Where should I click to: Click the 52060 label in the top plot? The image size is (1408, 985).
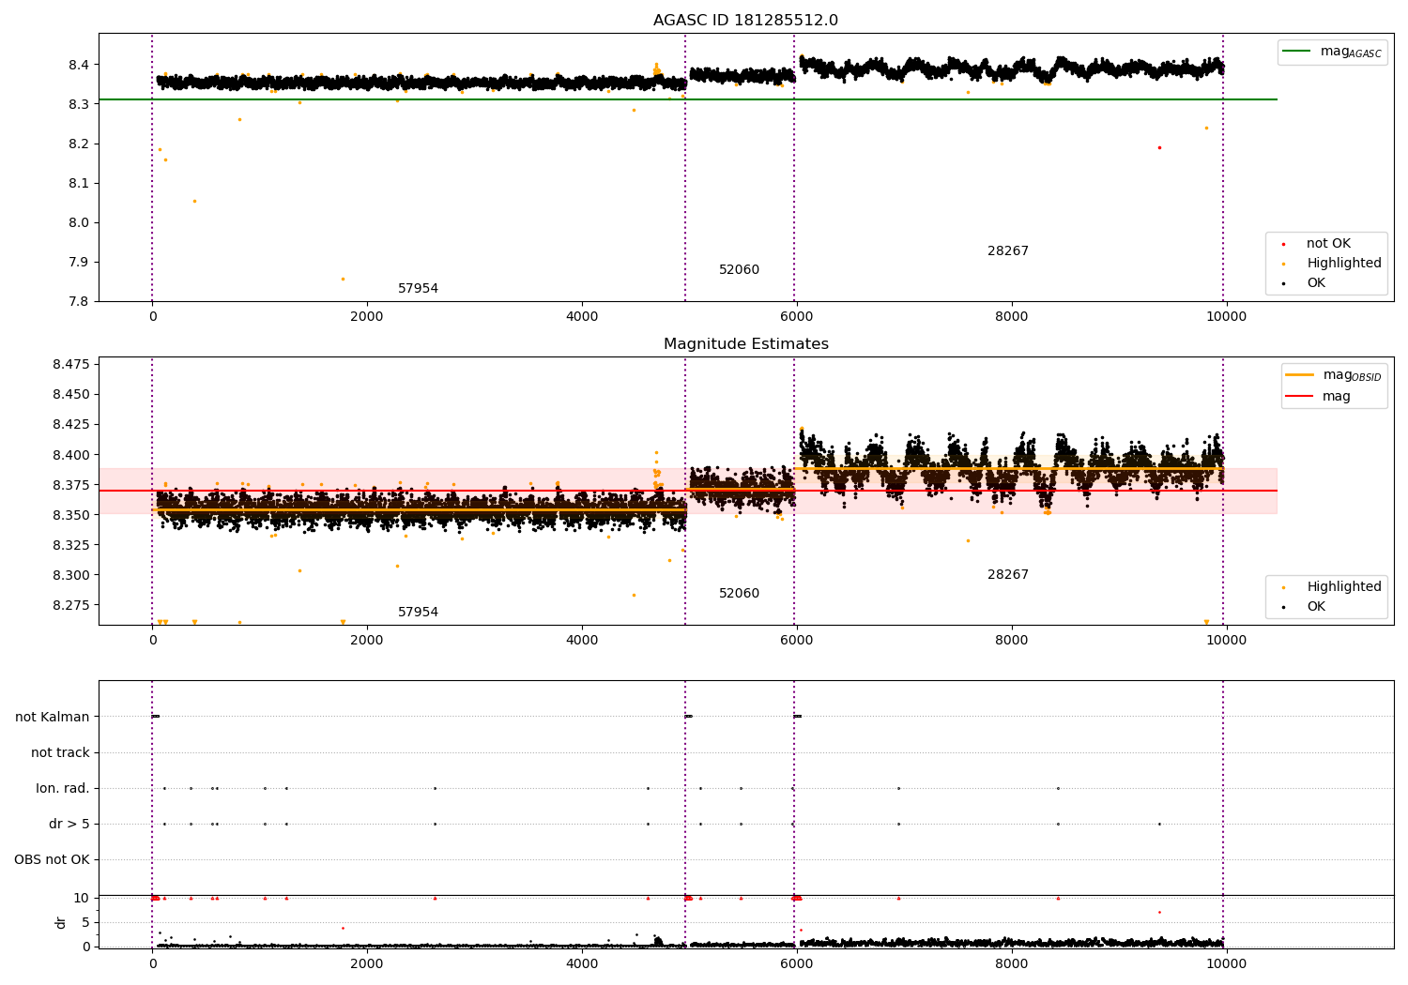pyautogui.click(x=739, y=270)
